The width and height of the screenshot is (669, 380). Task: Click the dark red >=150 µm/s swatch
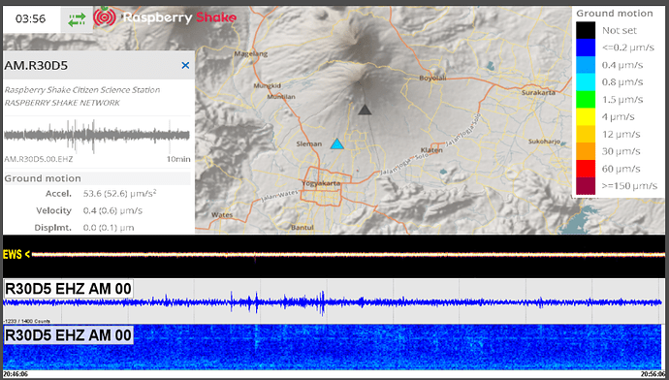(x=586, y=185)
